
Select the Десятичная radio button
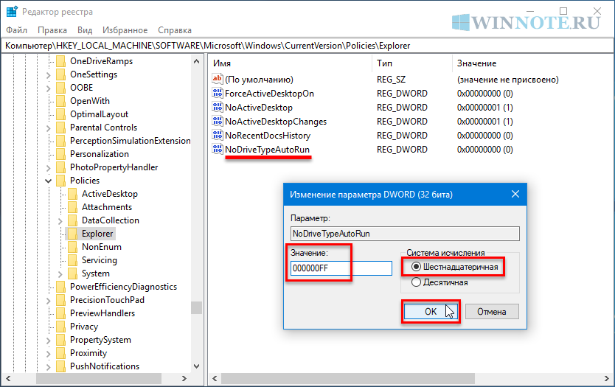[x=416, y=282]
